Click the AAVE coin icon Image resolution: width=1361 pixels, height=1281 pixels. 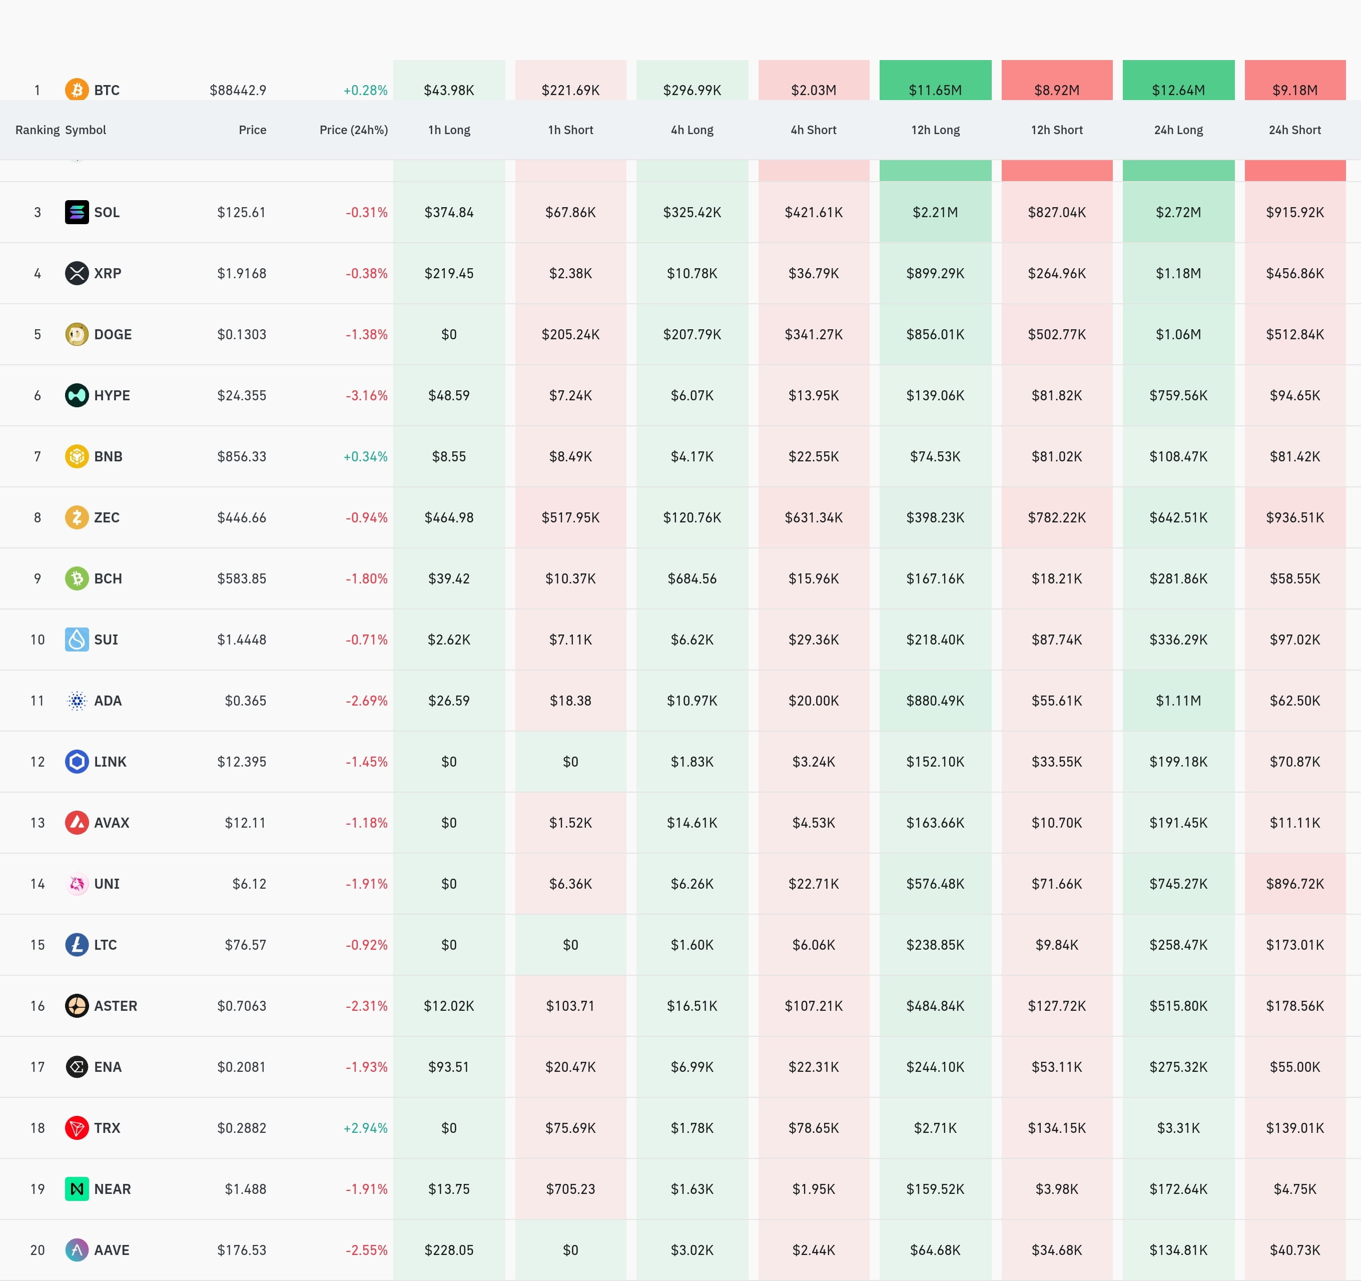pyautogui.click(x=77, y=1249)
